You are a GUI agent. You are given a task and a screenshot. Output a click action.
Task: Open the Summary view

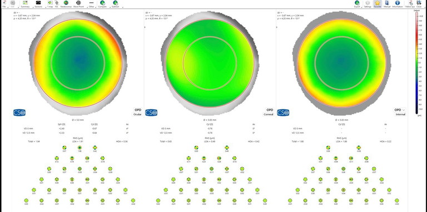(25, 3)
